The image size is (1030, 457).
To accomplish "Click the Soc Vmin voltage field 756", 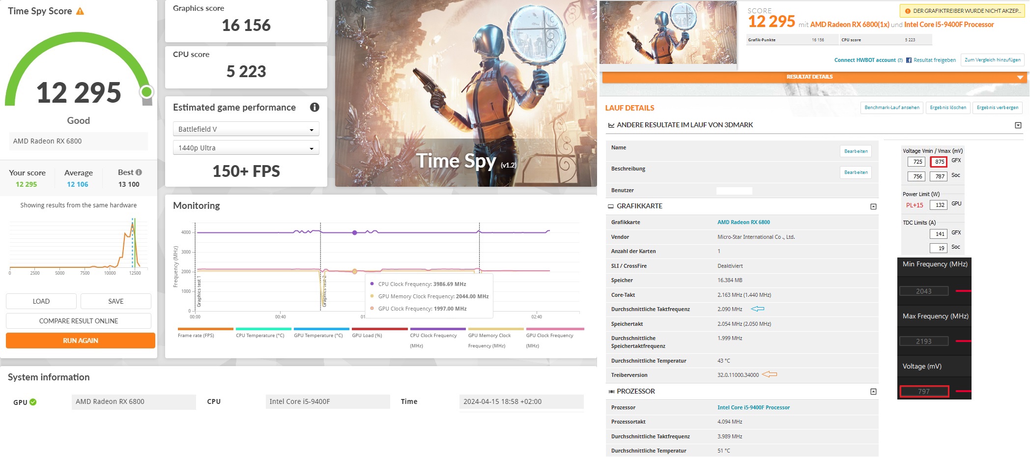I will pyautogui.click(x=916, y=176).
